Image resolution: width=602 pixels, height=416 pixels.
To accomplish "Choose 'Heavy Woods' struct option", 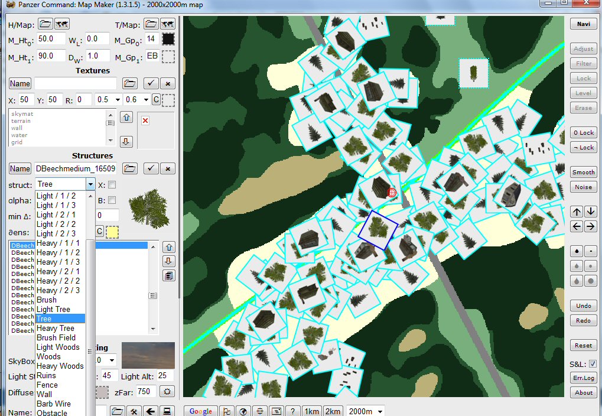I will click(x=60, y=366).
